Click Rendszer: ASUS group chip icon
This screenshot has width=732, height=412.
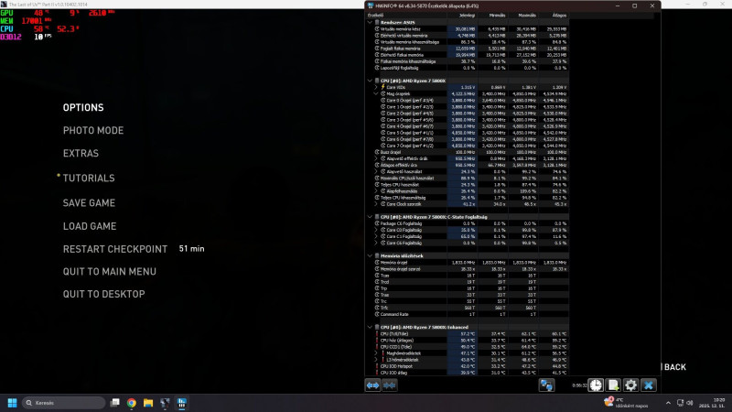377,22
